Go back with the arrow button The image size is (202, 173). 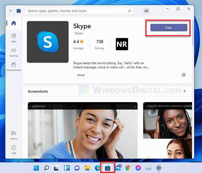(x=11, y=11)
